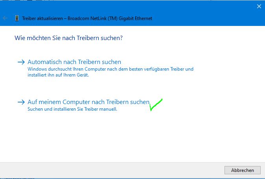This screenshot has height=179, width=265.
Task: Select Auf meinem Computer nach Treibern suchen
Action: click(x=88, y=102)
